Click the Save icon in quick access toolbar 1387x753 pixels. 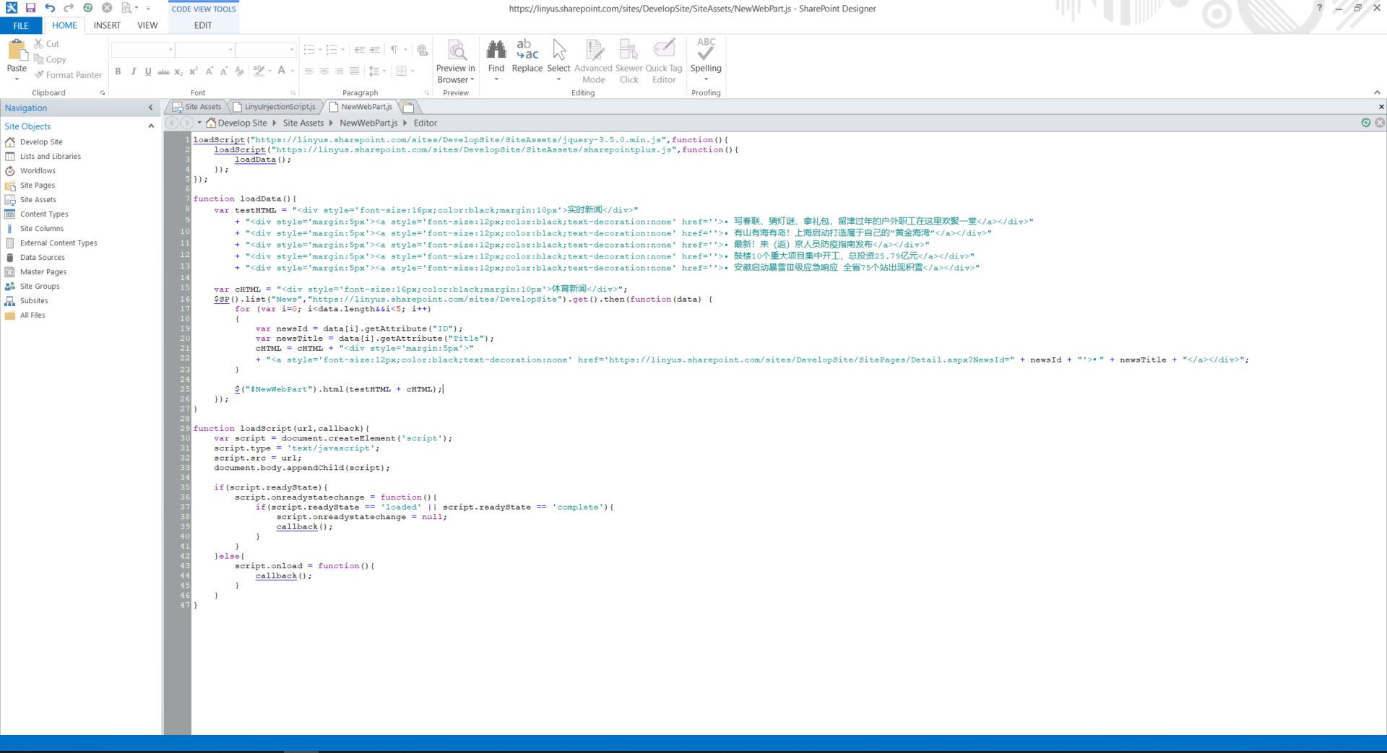click(x=30, y=8)
